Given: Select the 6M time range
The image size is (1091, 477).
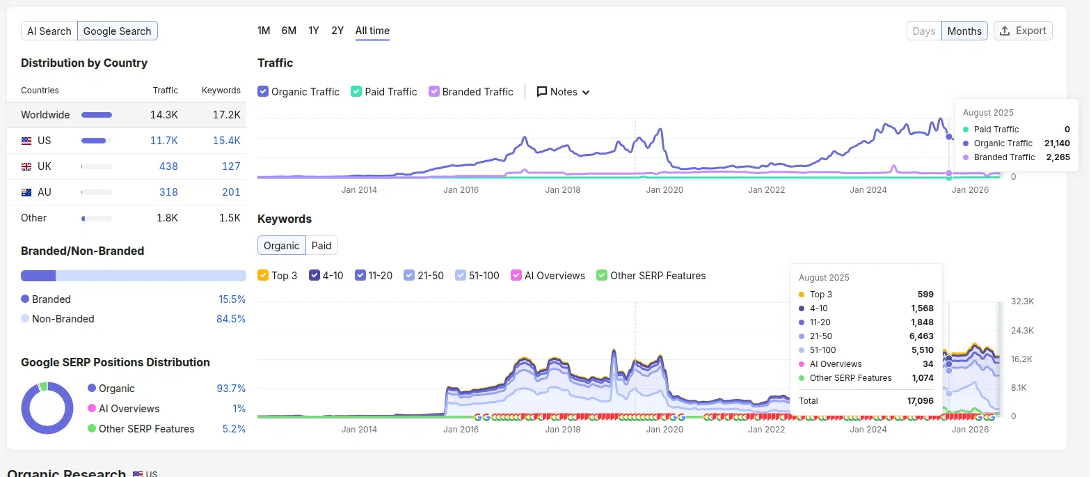Looking at the screenshot, I should 289,31.
